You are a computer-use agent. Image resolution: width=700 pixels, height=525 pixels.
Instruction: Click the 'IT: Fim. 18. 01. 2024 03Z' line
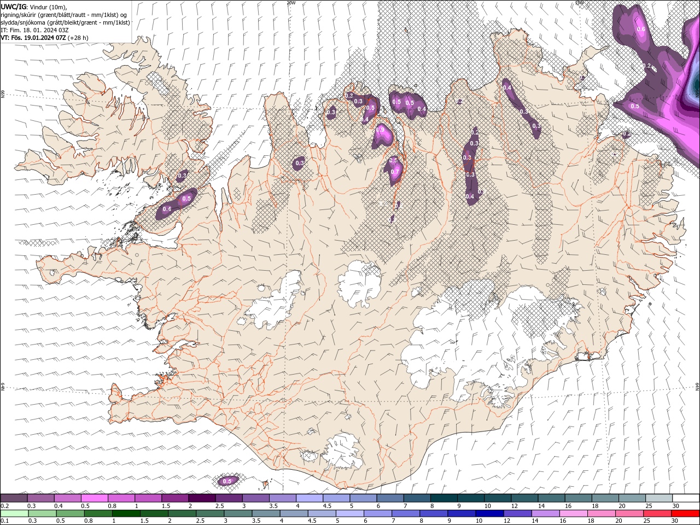(34, 30)
